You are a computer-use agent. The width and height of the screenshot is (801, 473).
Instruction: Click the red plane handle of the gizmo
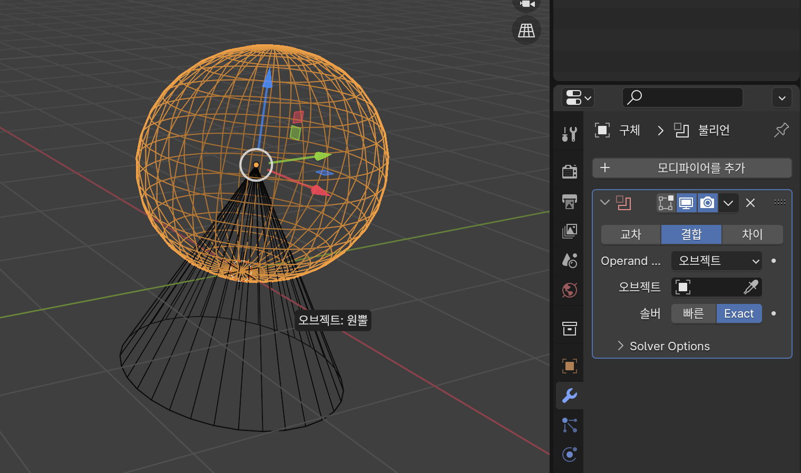[x=298, y=117]
